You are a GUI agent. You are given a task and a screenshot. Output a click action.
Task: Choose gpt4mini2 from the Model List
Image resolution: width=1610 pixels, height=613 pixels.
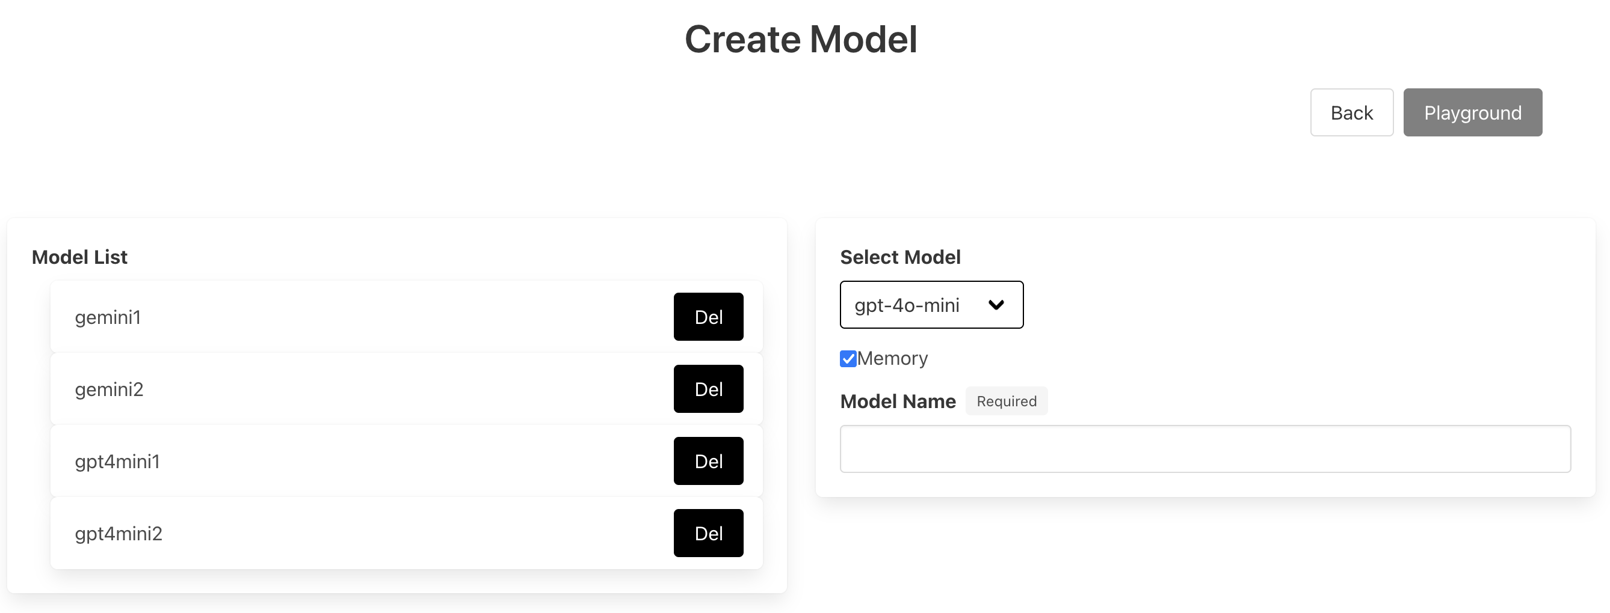pos(119,534)
